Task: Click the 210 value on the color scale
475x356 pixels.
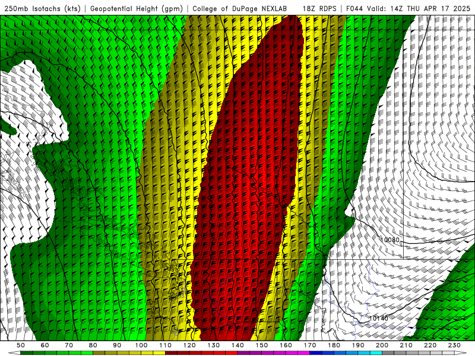Action: (407, 345)
